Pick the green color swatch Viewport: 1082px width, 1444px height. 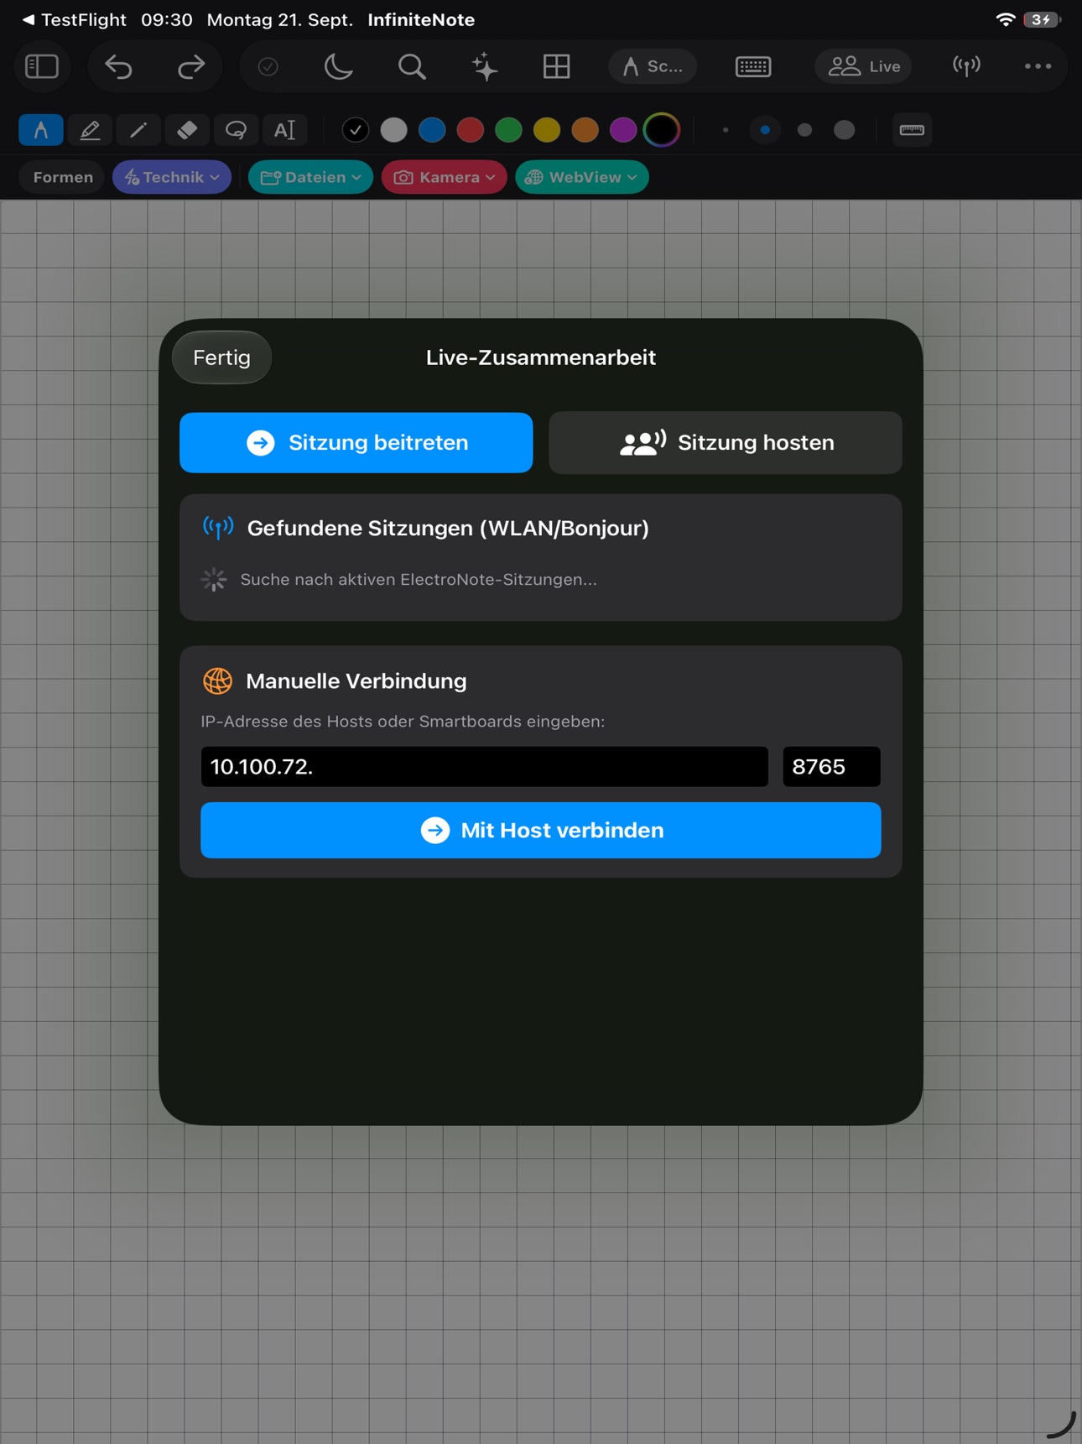pyautogui.click(x=508, y=130)
